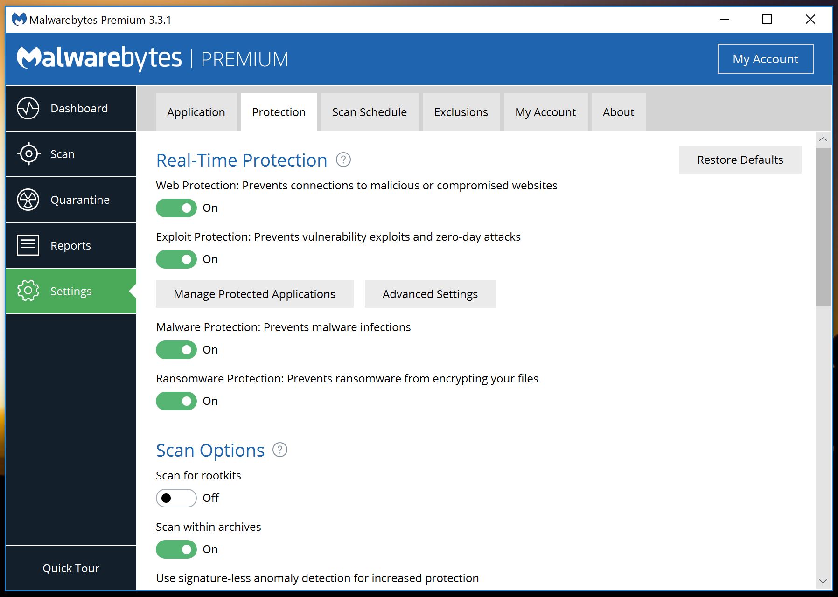Start the Quick Tour
This screenshot has height=597, width=838.
pos(70,568)
